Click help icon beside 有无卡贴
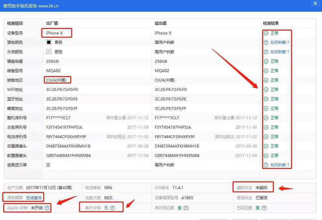322x220 pixels. click(x=113, y=208)
